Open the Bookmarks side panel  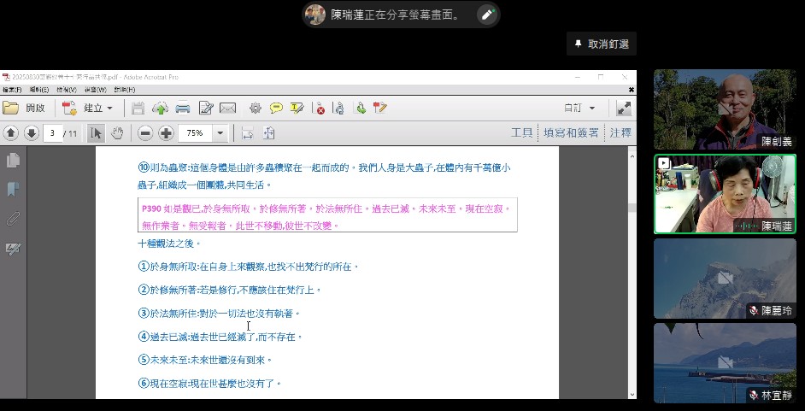[13, 189]
